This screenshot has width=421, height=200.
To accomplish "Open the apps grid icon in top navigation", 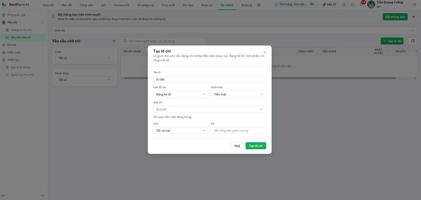I will [259, 5].
